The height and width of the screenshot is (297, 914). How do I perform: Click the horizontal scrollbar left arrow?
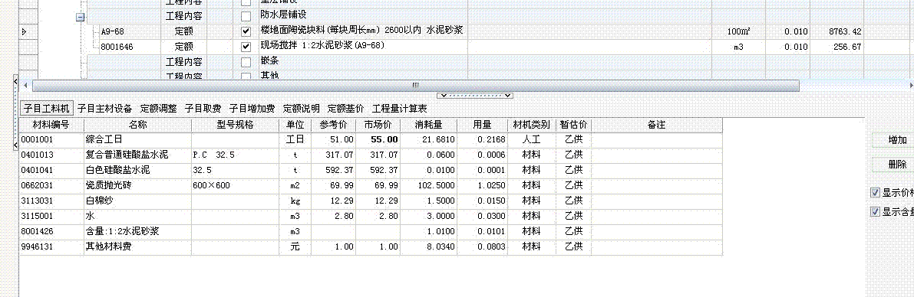pyautogui.click(x=25, y=86)
